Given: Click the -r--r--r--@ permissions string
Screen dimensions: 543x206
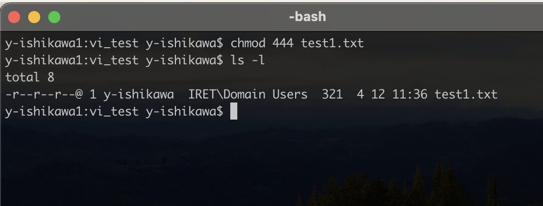Looking at the screenshot, I should pyautogui.click(x=44, y=94).
